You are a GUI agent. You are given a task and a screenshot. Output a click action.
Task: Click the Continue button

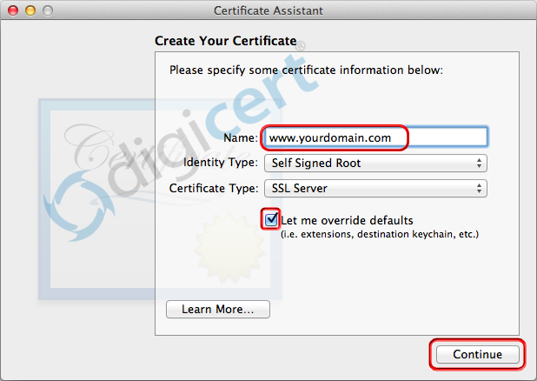[477, 354]
